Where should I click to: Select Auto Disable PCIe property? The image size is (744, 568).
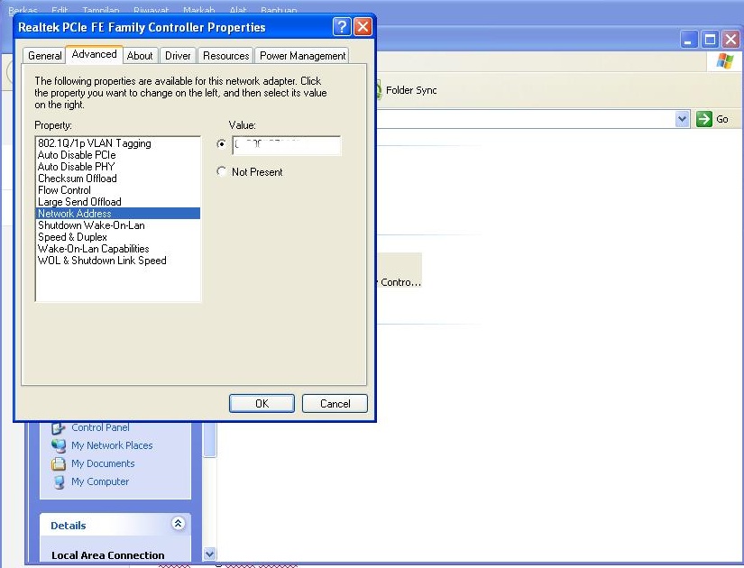tap(117, 155)
